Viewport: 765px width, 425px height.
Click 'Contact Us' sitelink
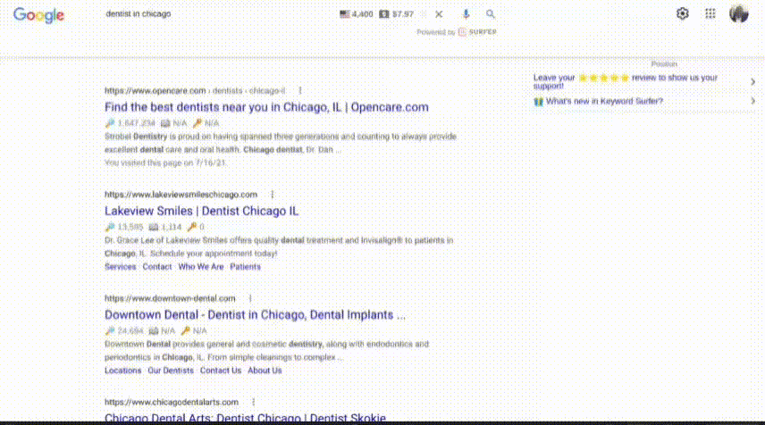point(221,371)
